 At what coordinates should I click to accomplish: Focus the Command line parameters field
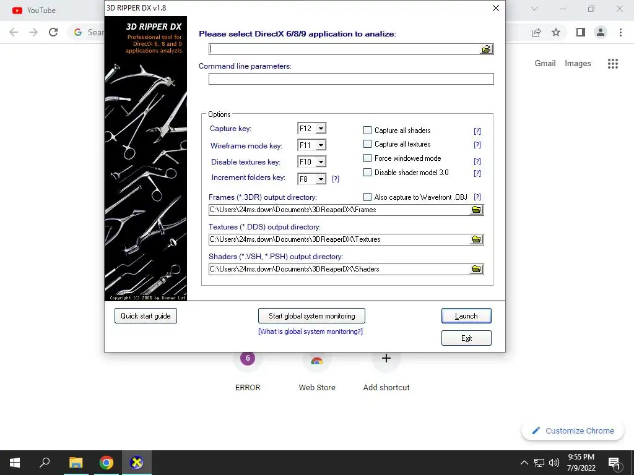point(351,79)
